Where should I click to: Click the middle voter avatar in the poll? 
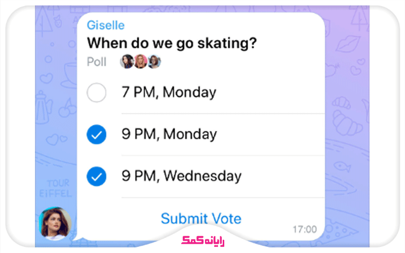pos(141,62)
